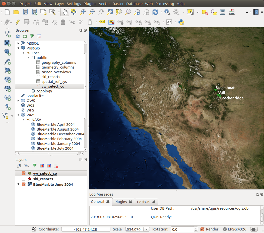This screenshot has width=264, height=233.
Task: Open the attribute table icon
Action: tap(222, 12)
